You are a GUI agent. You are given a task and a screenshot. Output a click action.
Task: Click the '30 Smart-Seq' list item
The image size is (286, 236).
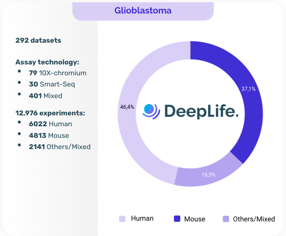52,84
